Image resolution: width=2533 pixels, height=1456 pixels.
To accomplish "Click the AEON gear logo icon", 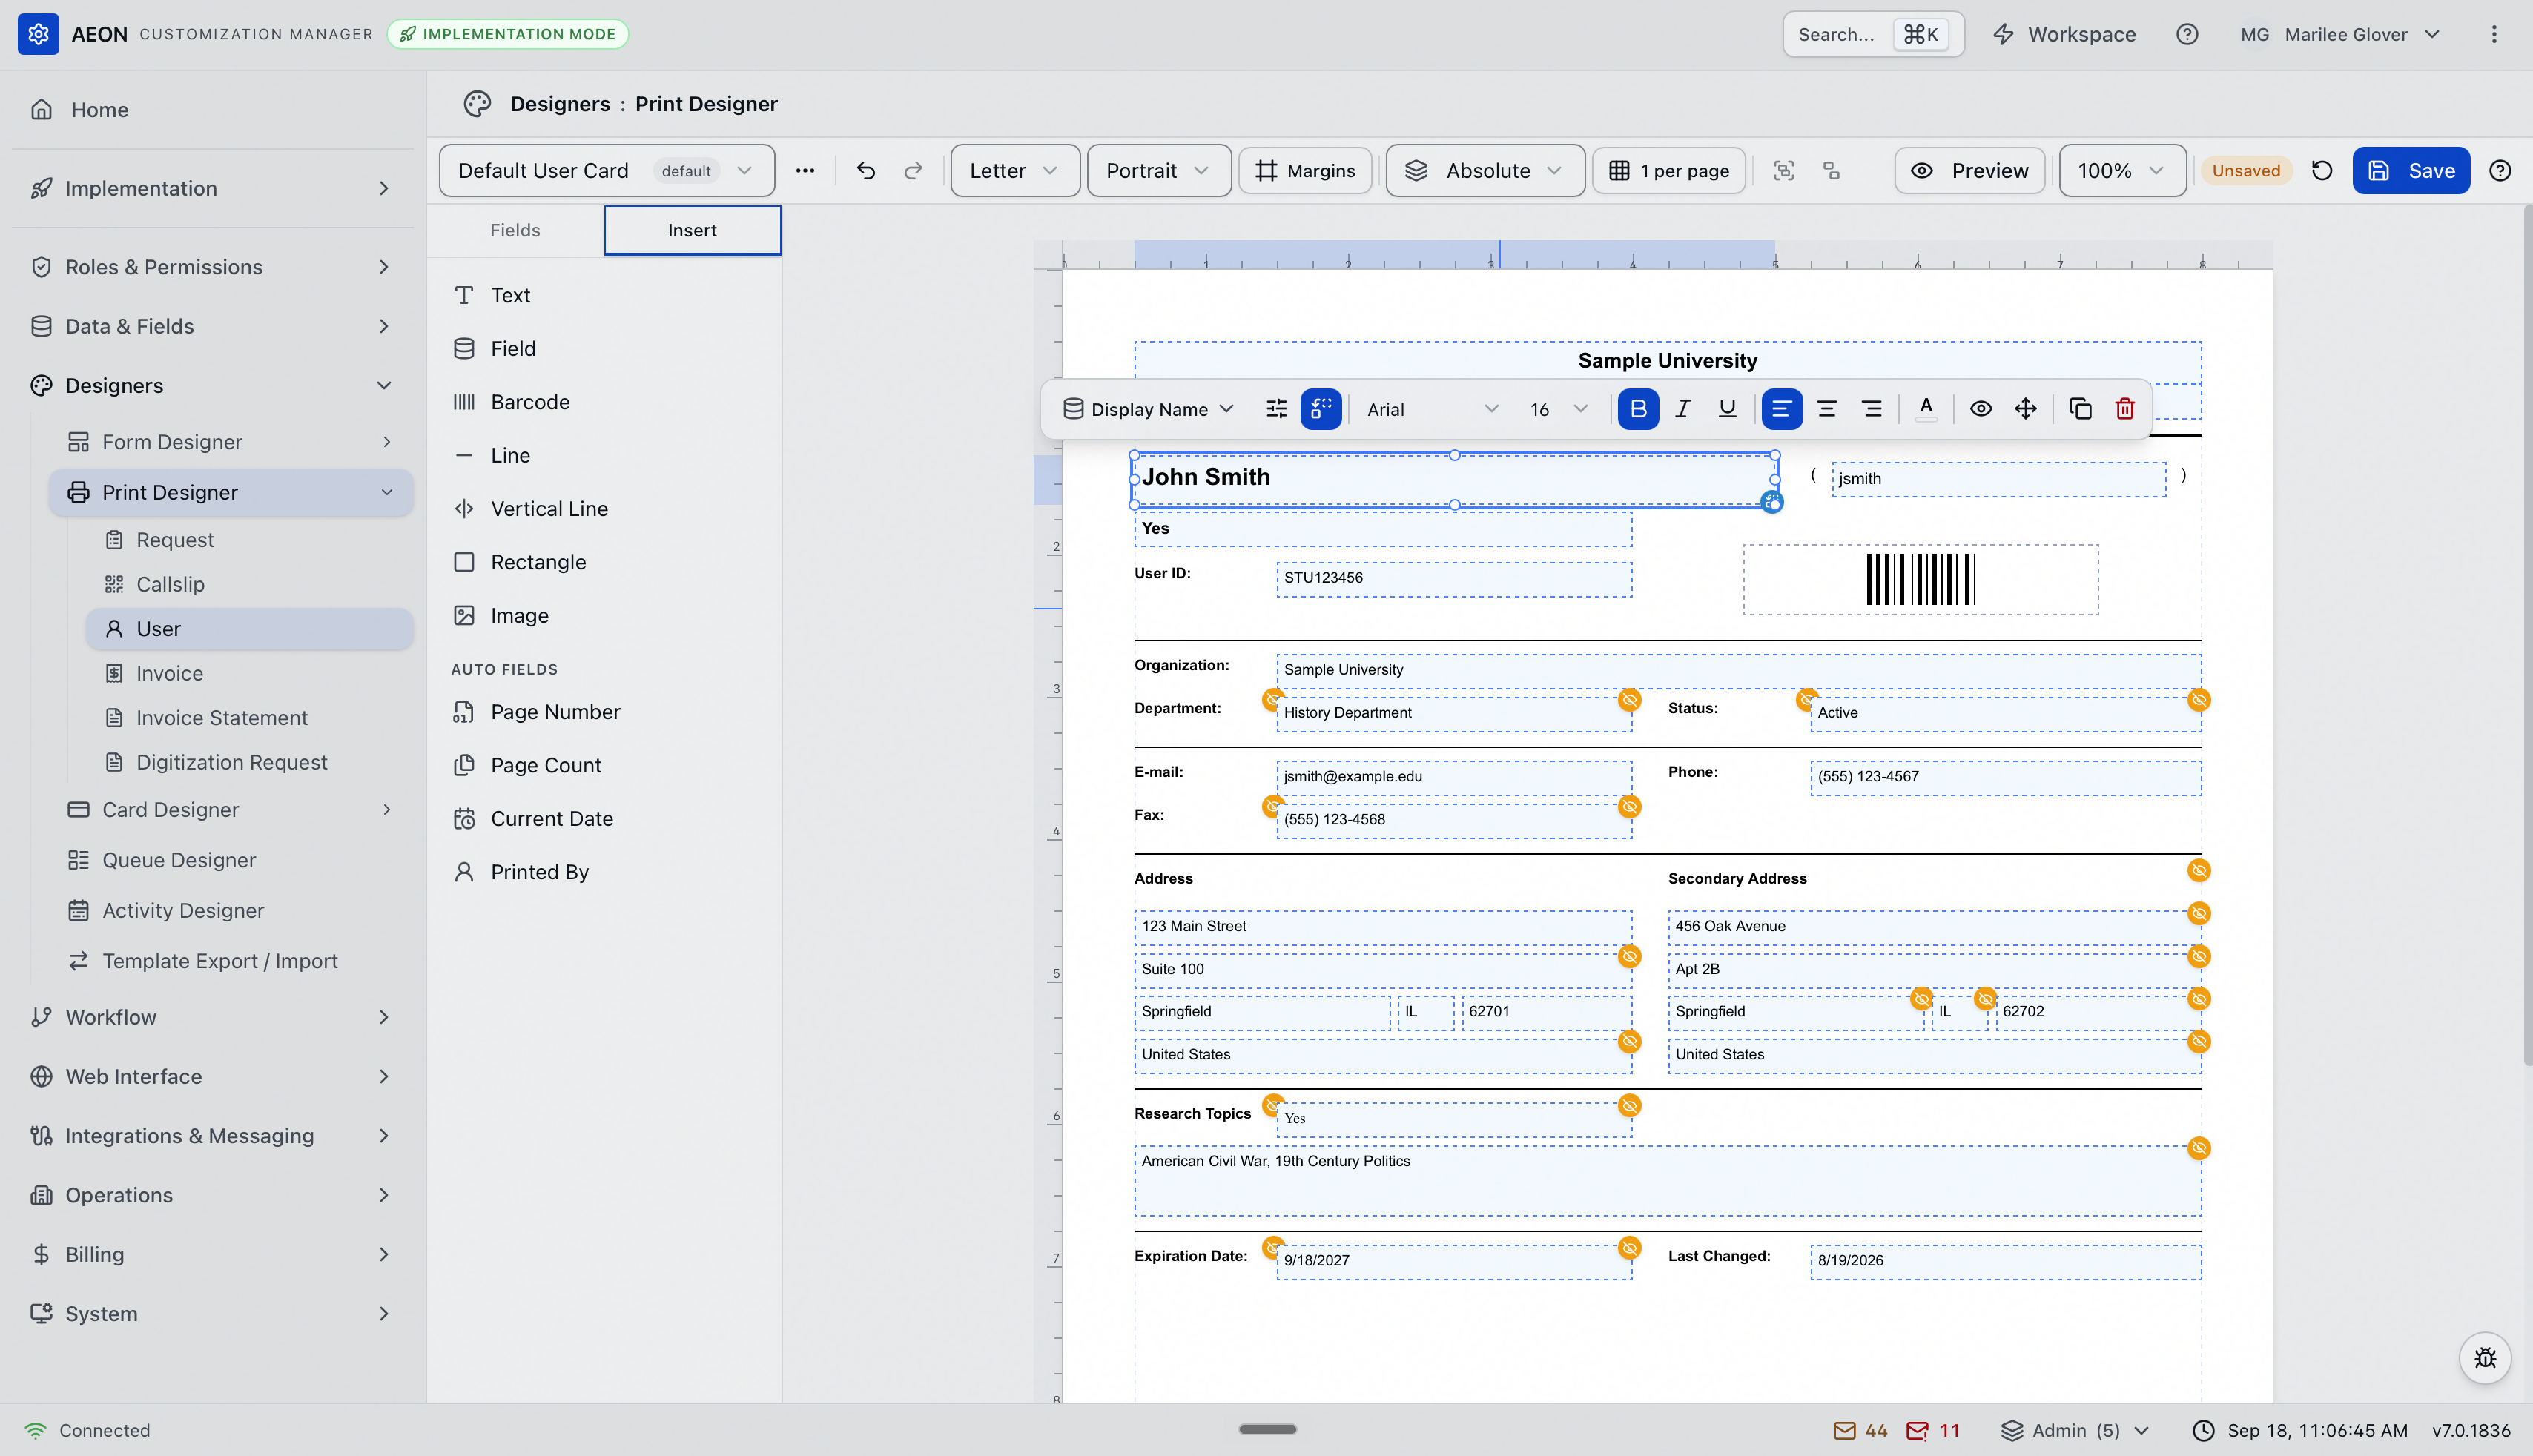I will (x=38, y=35).
